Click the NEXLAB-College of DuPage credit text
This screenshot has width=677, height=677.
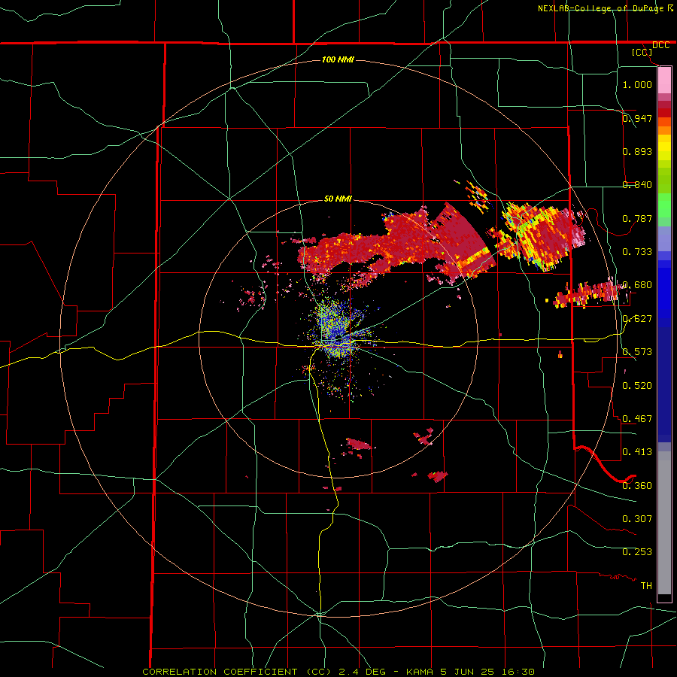[x=601, y=8]
